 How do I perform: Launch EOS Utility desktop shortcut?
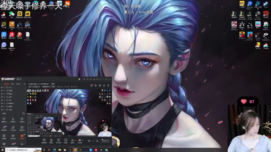(27, 25)
